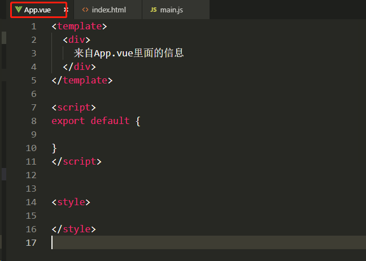
Task: Click the opening div tag
Action: [x=77, y=40]
